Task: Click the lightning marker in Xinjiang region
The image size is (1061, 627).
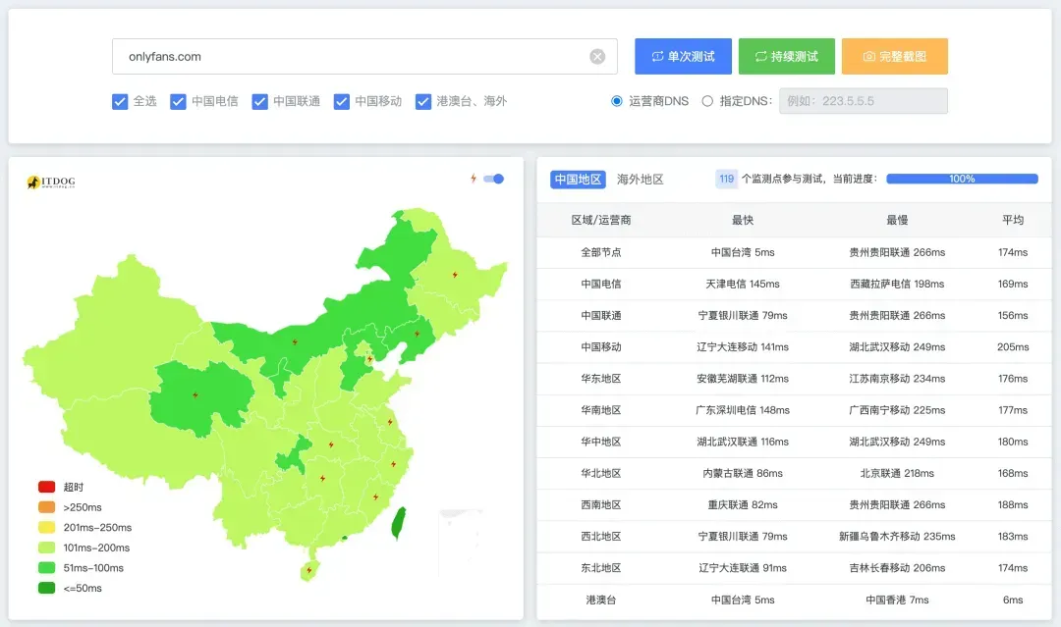Action: [195, 395]
